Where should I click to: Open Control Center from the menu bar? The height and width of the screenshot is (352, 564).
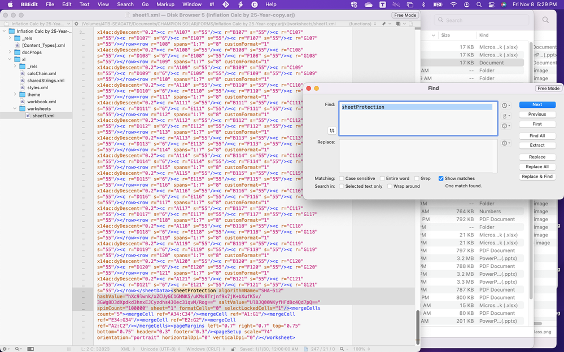tap(491, 5)
